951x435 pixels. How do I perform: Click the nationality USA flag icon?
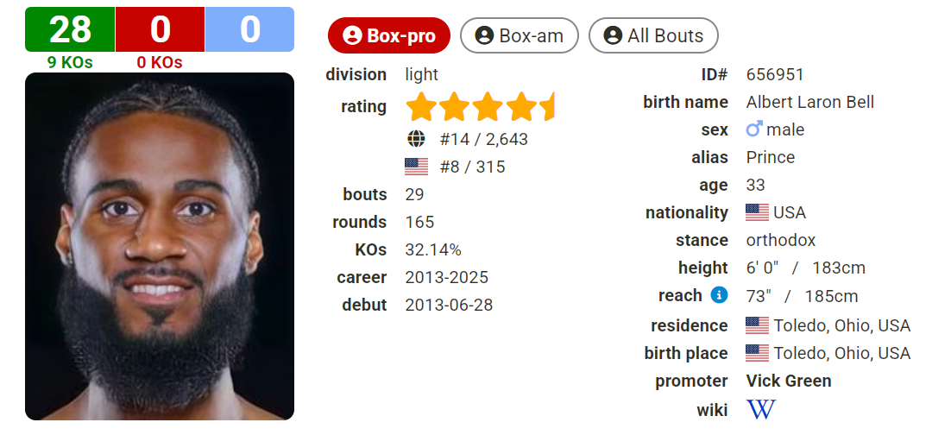tap(757, 212)
